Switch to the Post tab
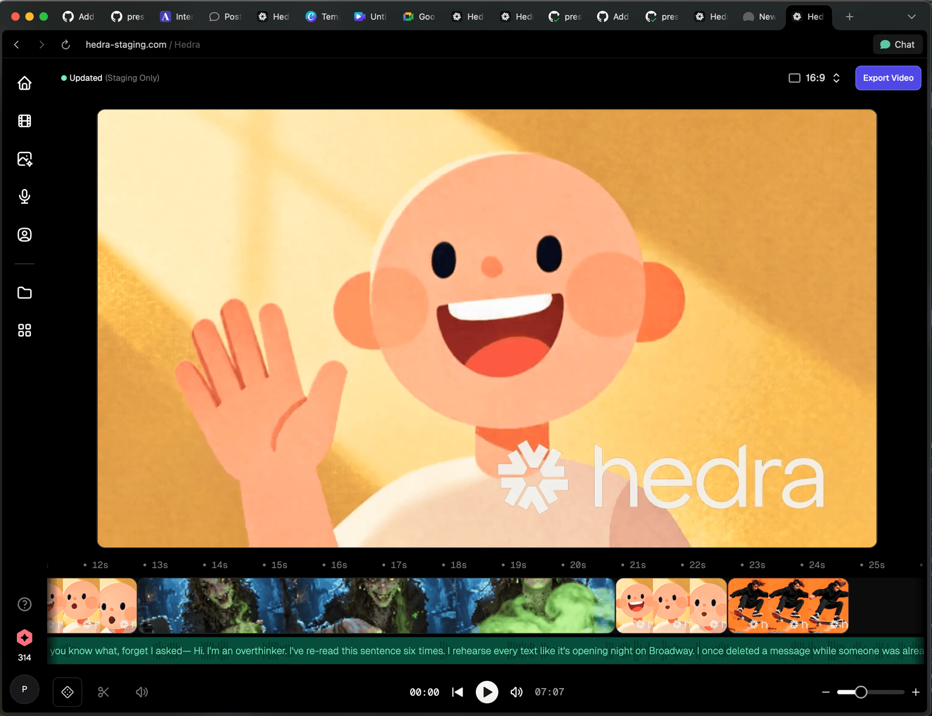The width and height of the screenshot is (932, 716). (225, 17)
